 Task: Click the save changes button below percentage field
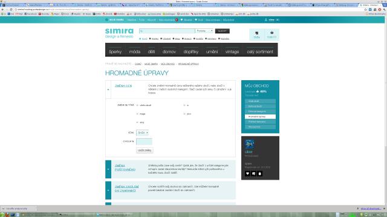tap(145, 150)
